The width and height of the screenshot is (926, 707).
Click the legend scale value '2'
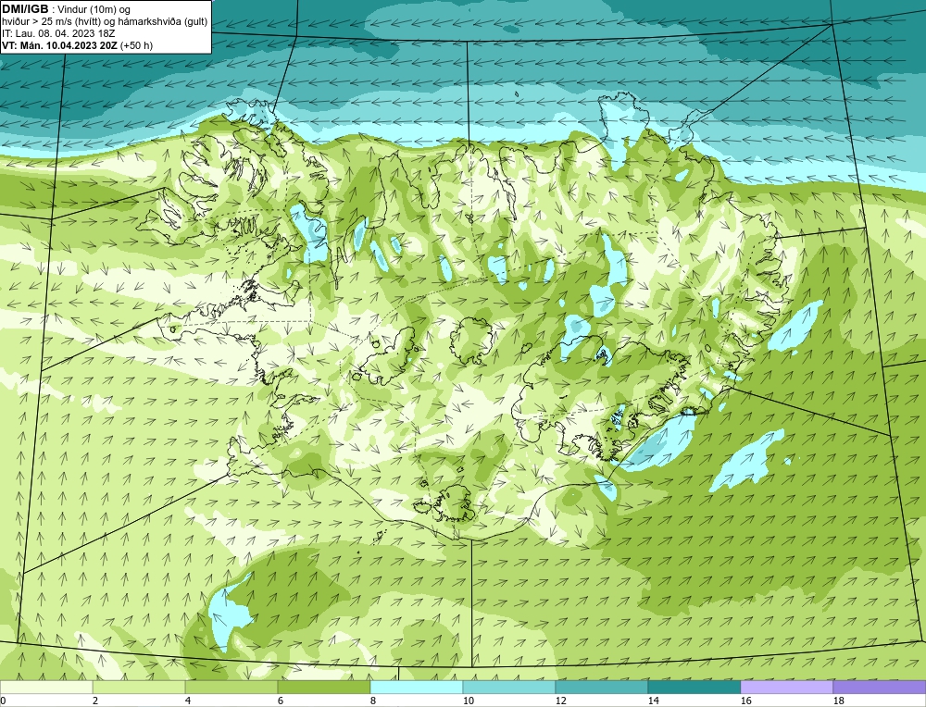point(95,701)
